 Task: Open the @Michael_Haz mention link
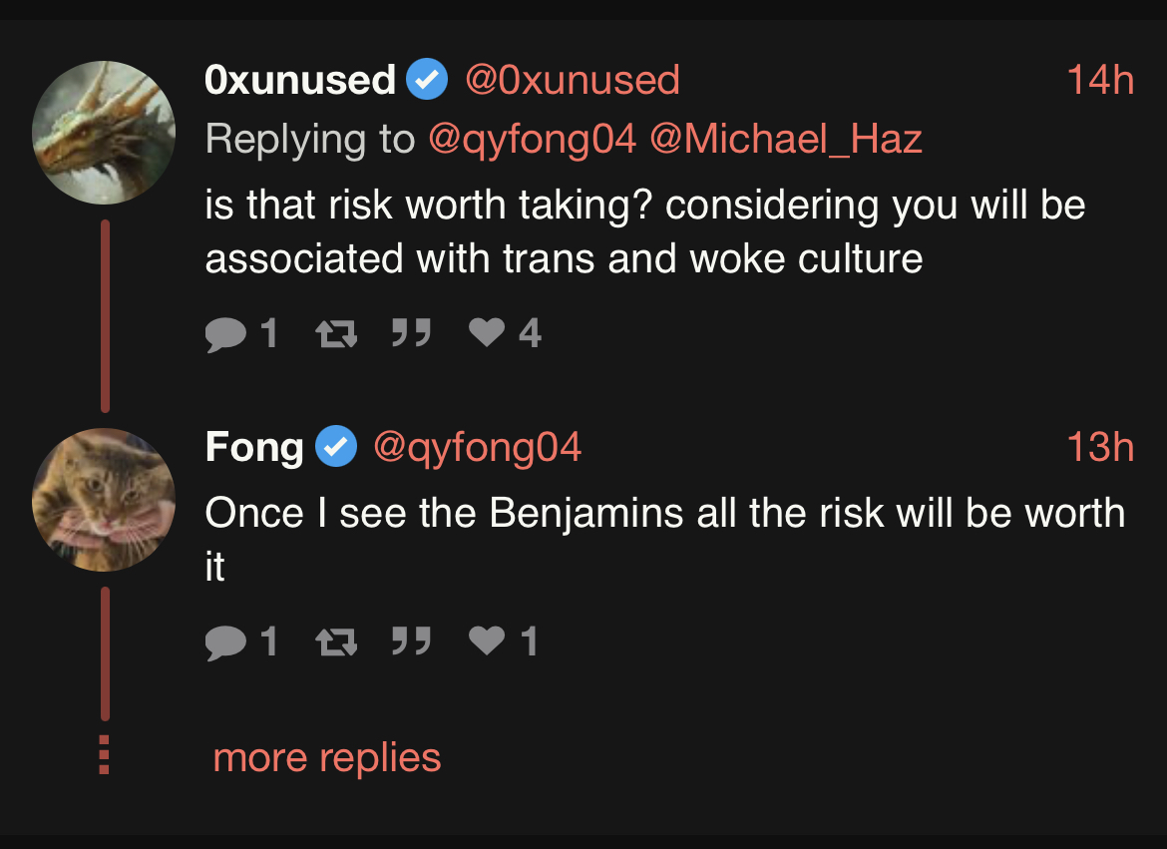click(786, 139)
